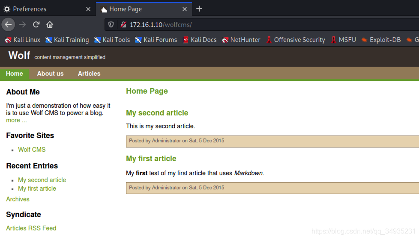
Task: Open the NetHunter bookmark
Action: [x=241, y=40]
